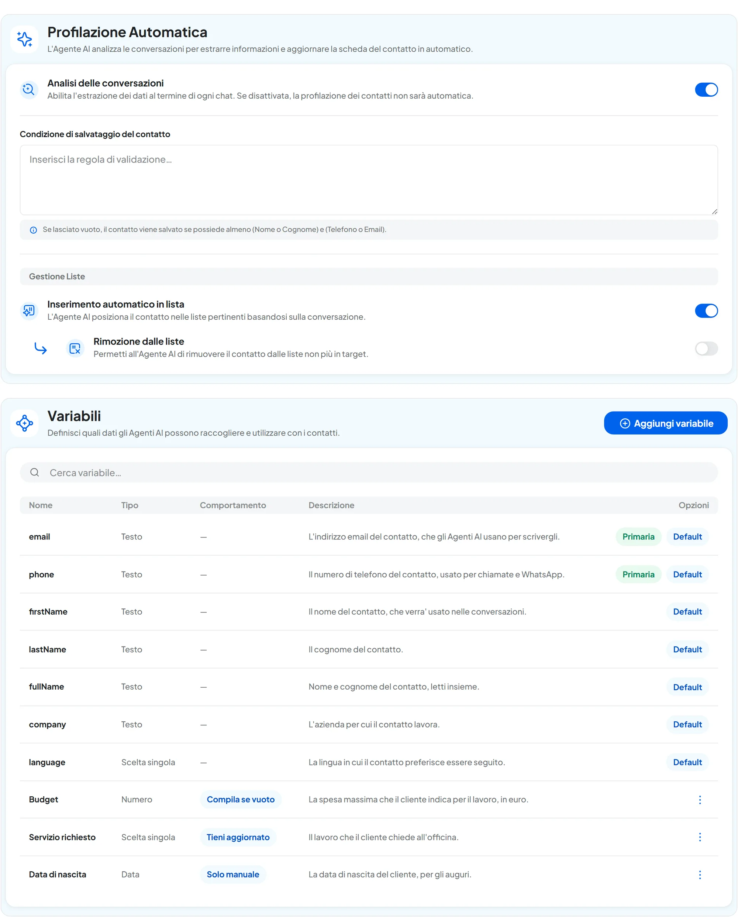This screenshot has height=917, width=738.
Task: Click the Primaria badge in the phone row
Action: pyautogui.click(x=638, y=575)
